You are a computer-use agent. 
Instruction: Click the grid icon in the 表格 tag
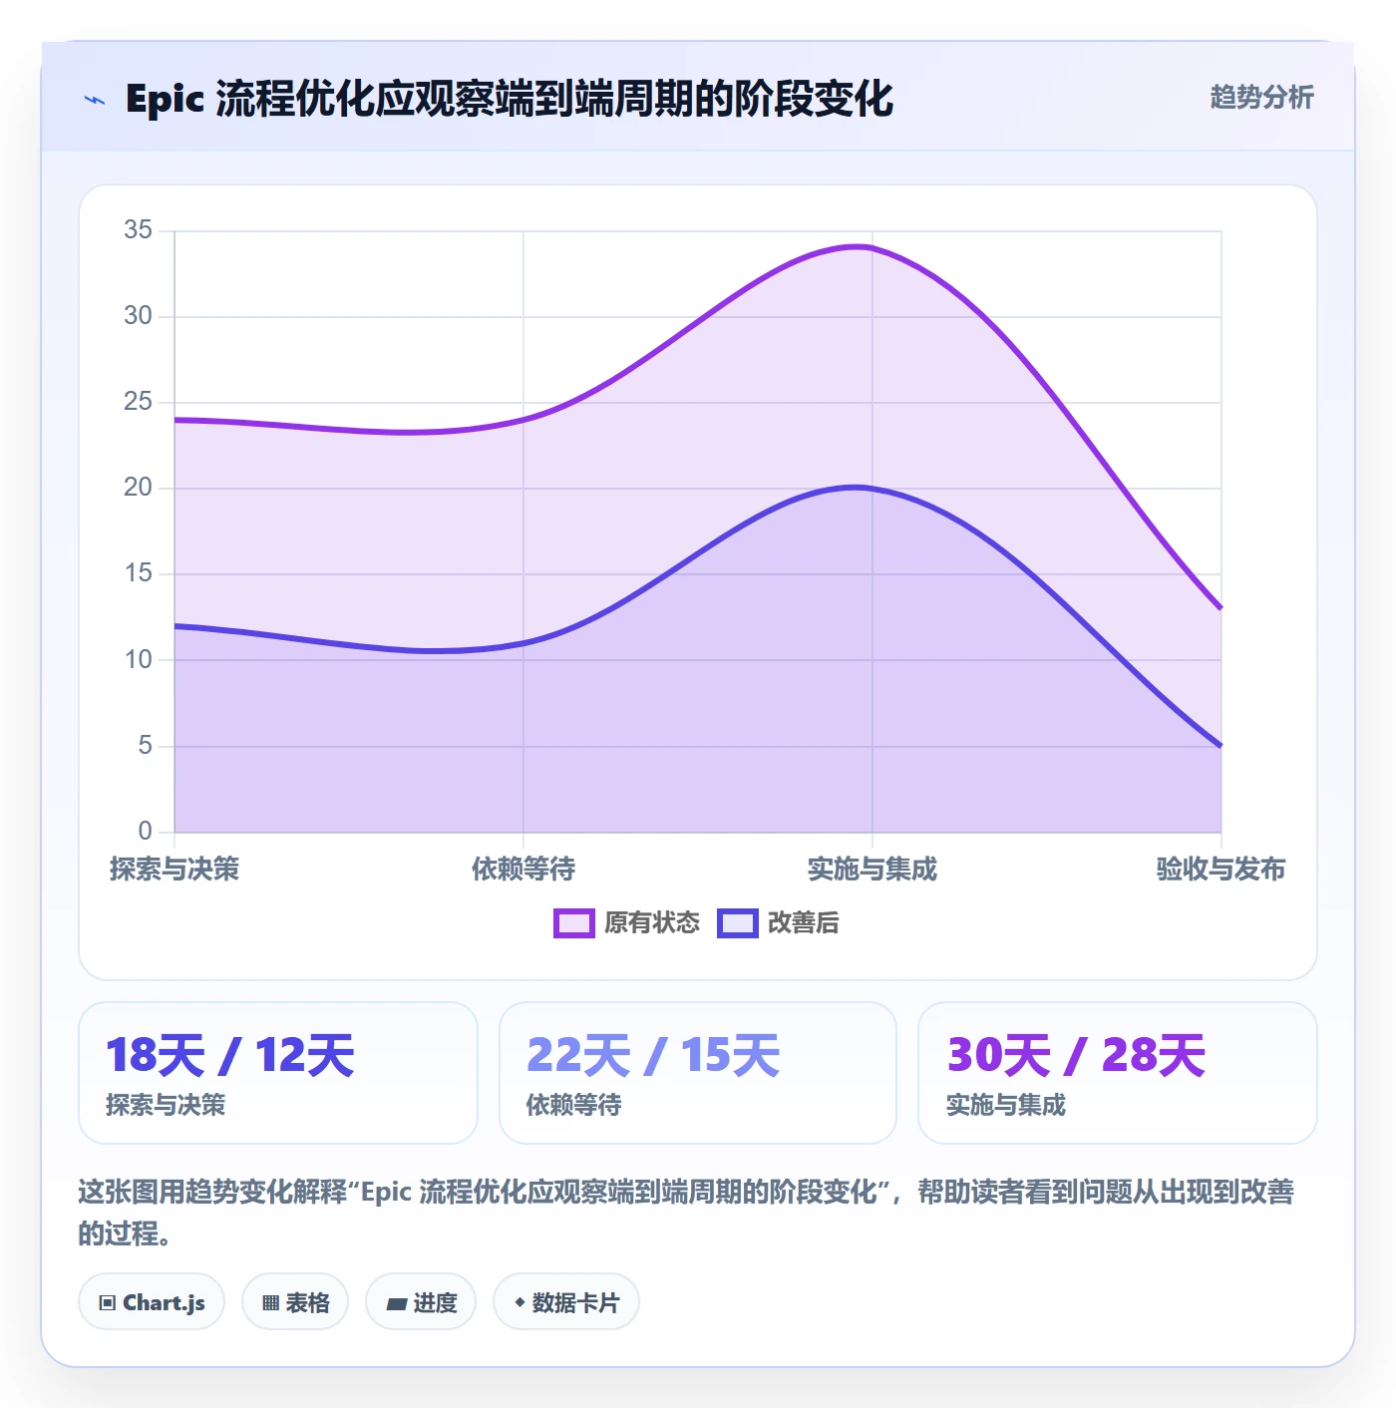click(x=270, y=1303)
